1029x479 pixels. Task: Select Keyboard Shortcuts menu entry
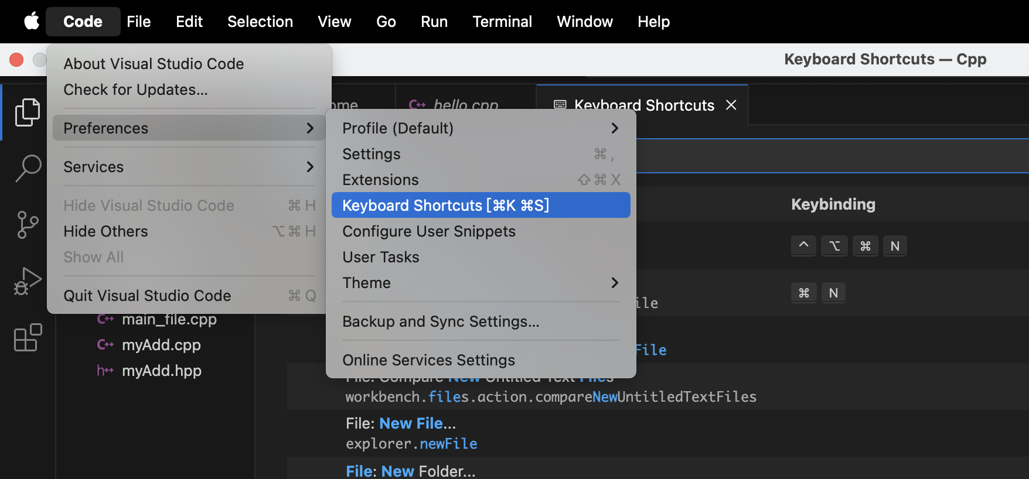pyautogui.click(x=481, y=206)
